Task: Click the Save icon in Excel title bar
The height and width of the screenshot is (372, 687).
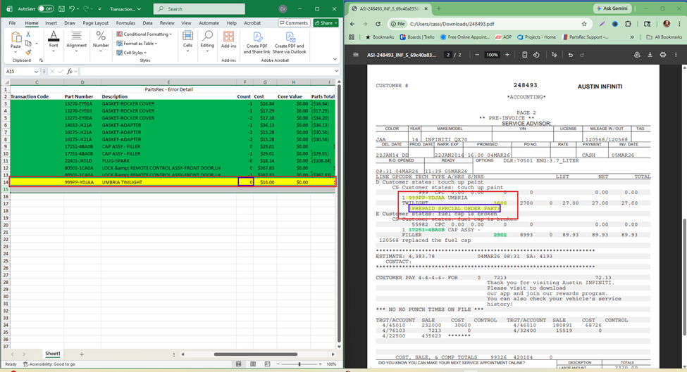Action: click(x=62, y=8)
